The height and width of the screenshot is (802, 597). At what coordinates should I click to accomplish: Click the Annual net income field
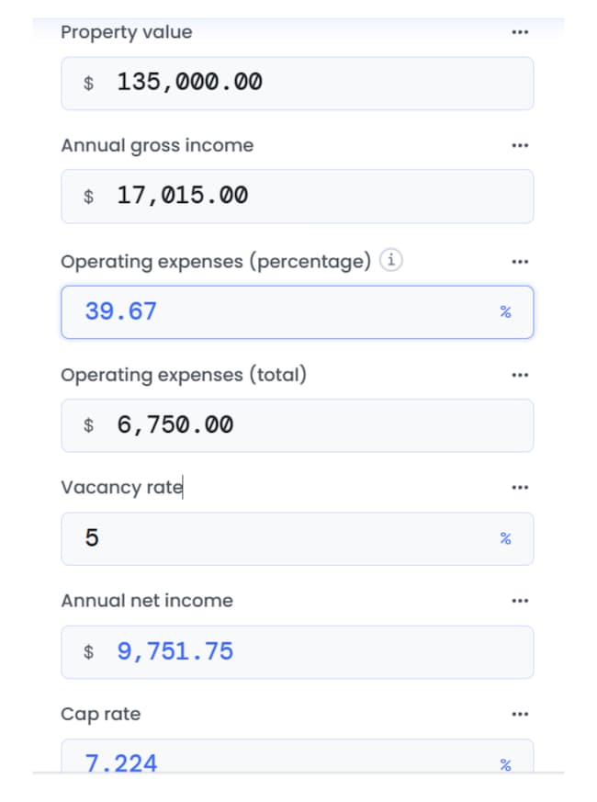(297, 652)
